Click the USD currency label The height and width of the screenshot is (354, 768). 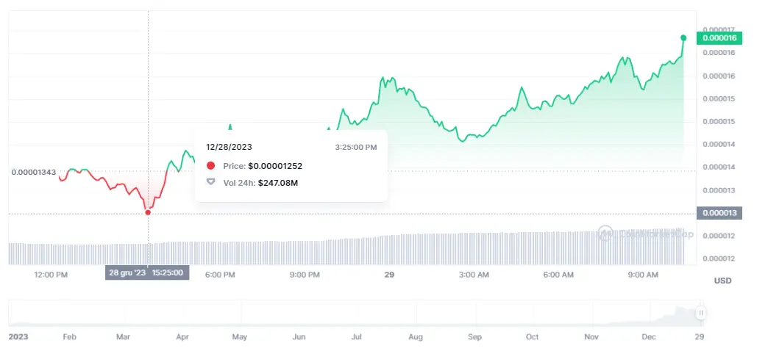(722, 281)
